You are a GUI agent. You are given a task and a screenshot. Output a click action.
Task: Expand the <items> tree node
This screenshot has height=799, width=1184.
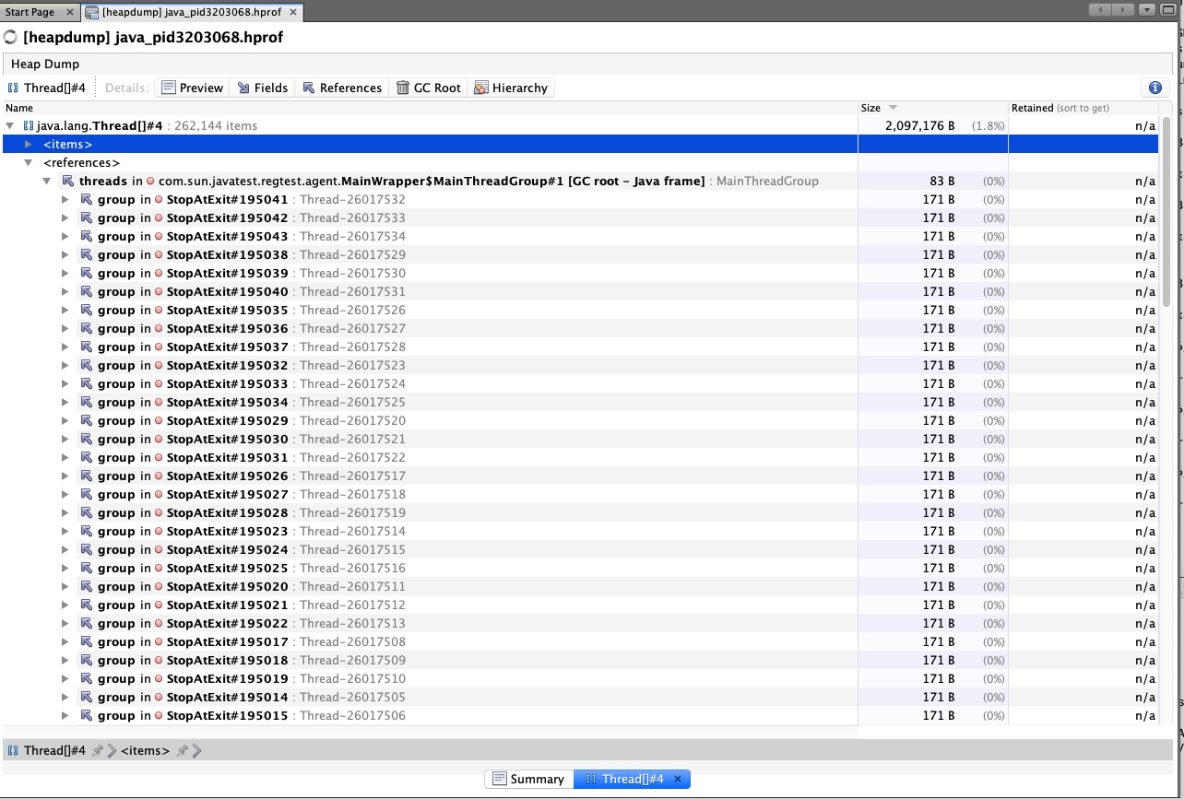coord(29,145)
